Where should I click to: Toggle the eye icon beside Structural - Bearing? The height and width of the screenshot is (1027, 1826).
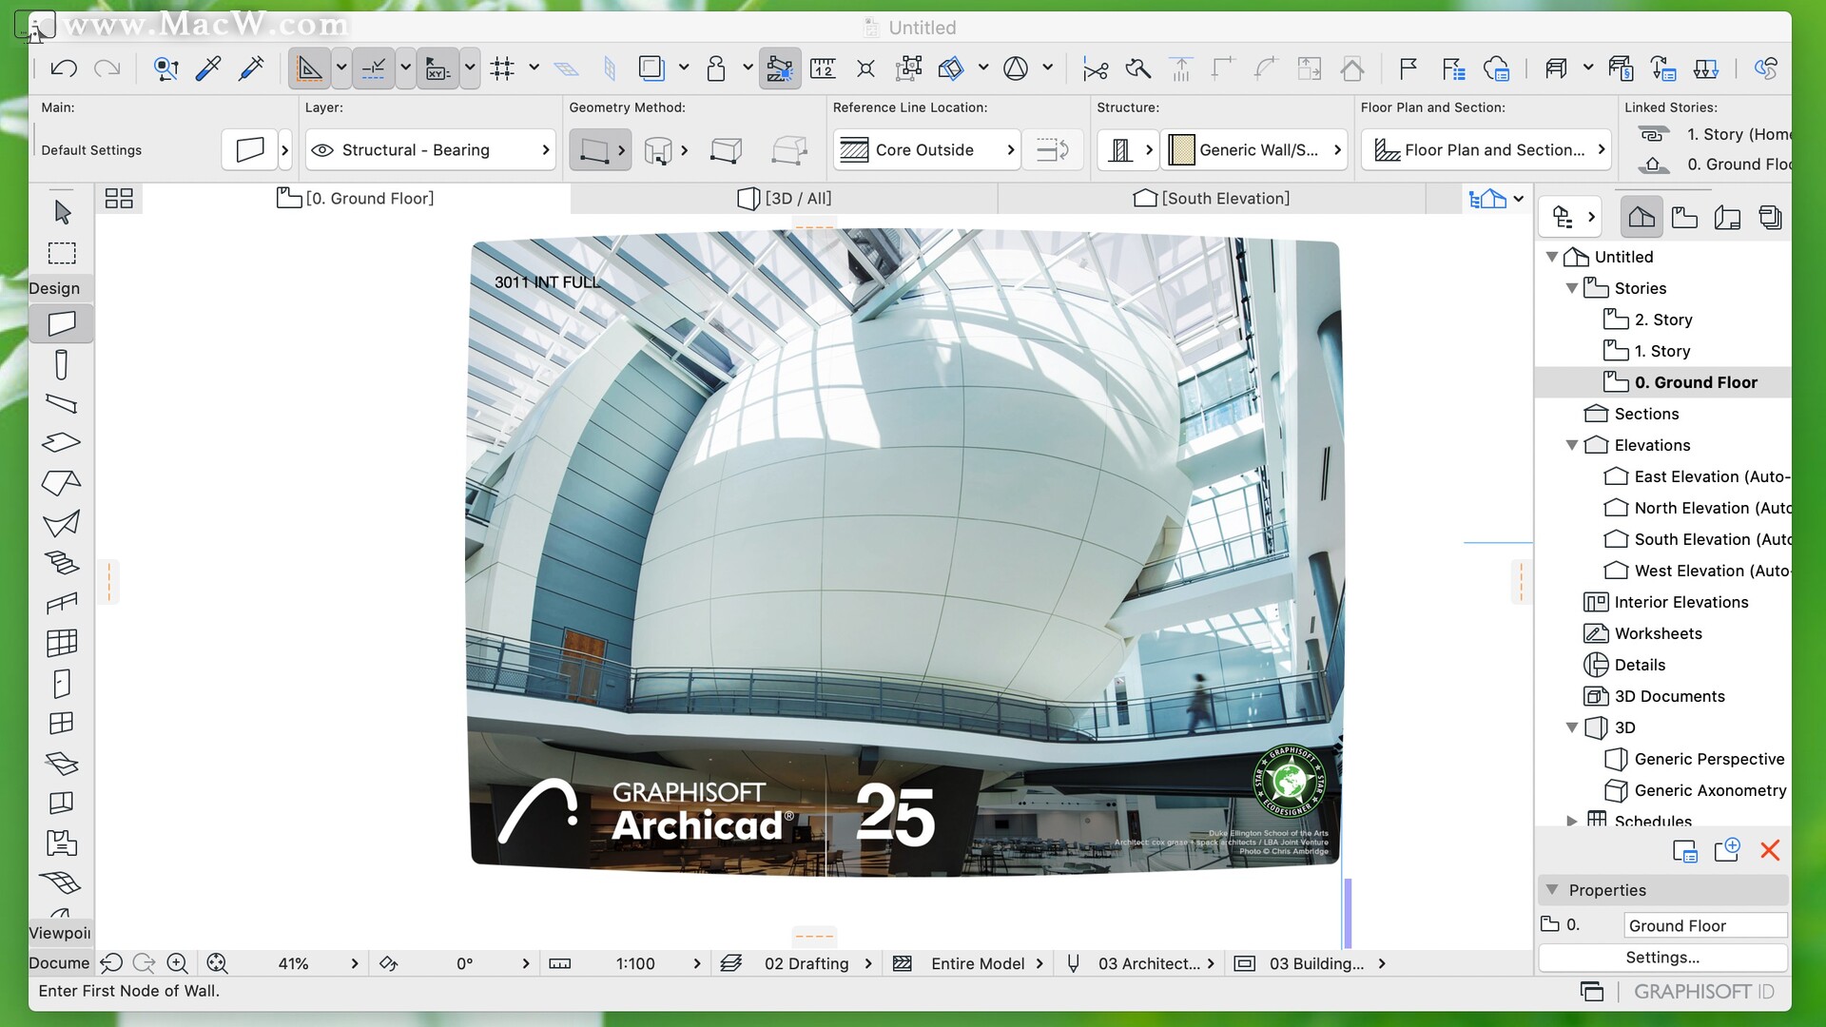pos(324,149)
